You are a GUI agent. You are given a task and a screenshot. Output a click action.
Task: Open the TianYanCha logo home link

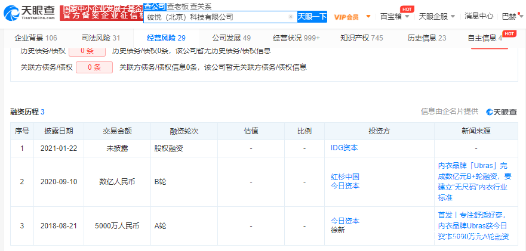click(29, 13)
